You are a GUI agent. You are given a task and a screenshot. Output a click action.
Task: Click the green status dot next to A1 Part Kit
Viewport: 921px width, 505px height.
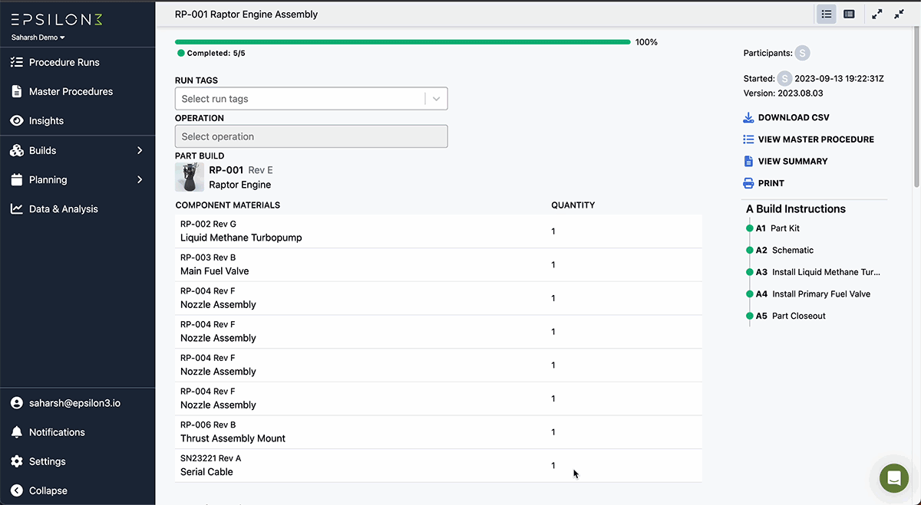749,228
